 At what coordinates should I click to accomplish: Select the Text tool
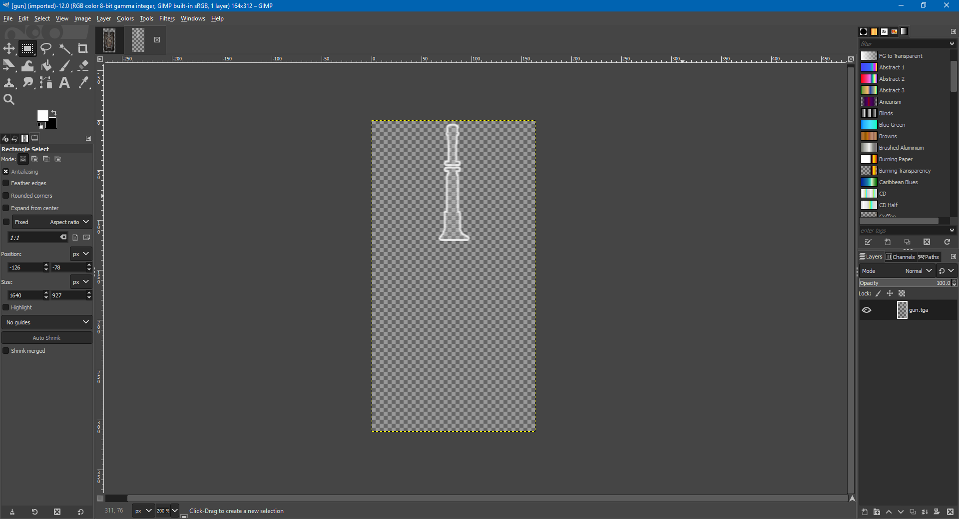click(64, 83)
